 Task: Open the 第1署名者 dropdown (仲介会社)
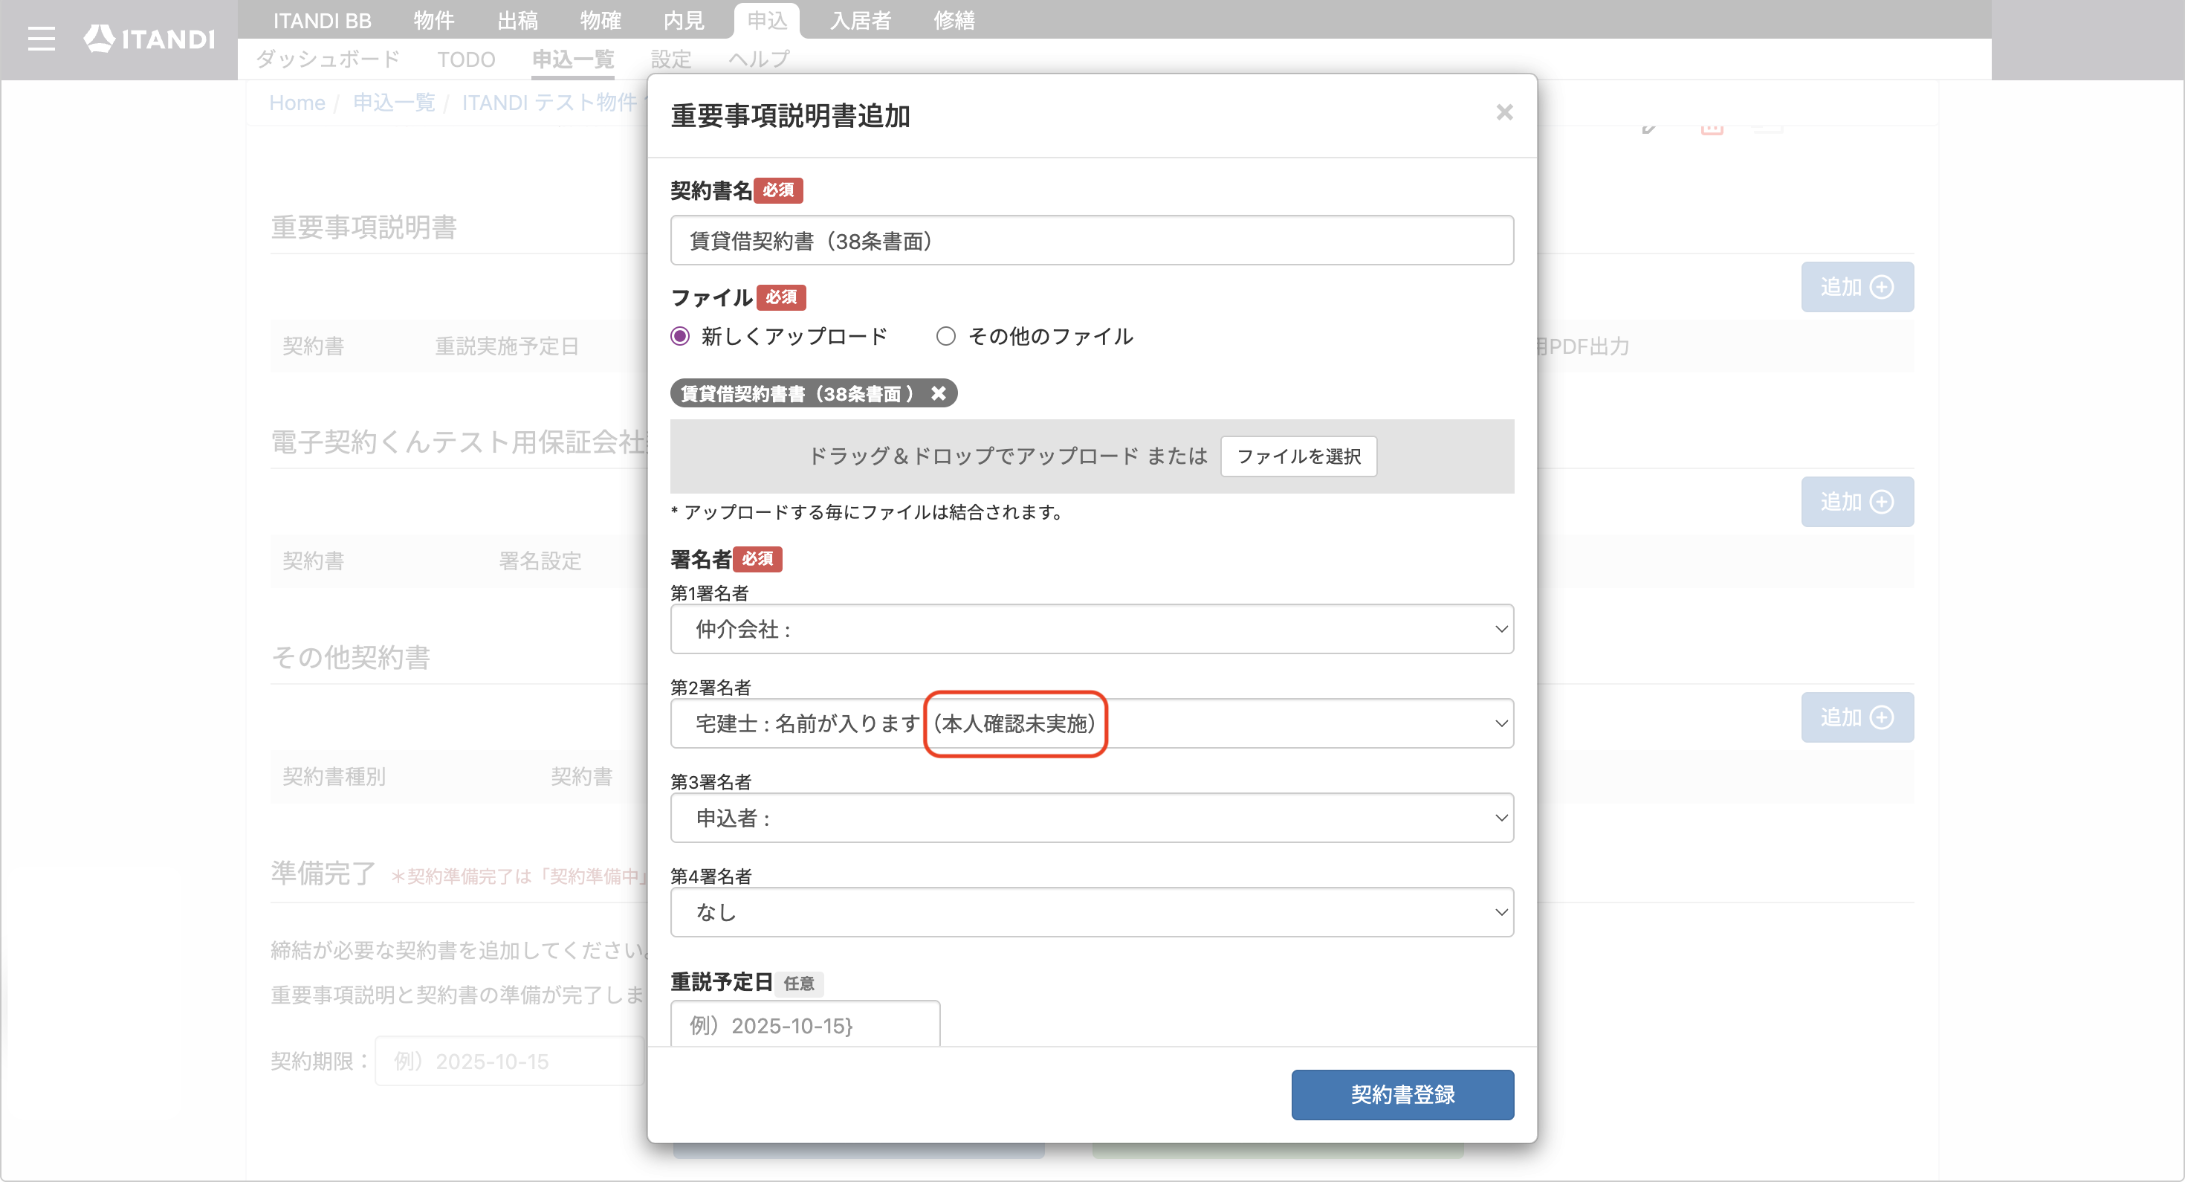[1092, 629]
